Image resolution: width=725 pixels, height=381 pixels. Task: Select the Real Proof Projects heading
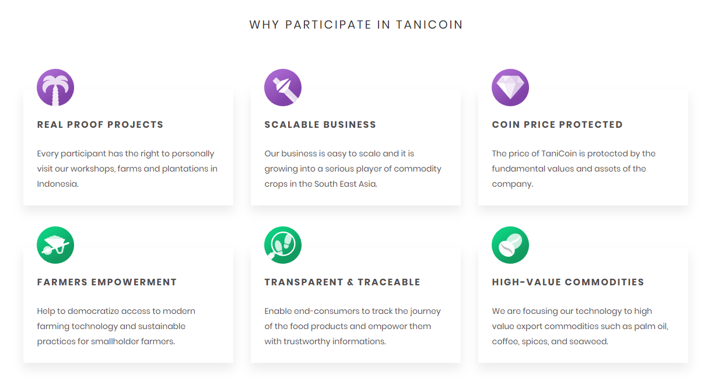tap(100, 124)
